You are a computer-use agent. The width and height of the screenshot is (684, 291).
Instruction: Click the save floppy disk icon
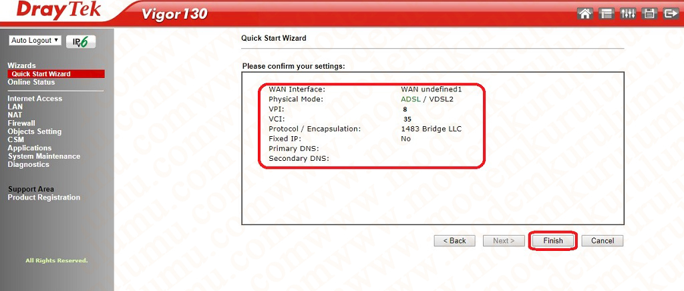point(649,13)
